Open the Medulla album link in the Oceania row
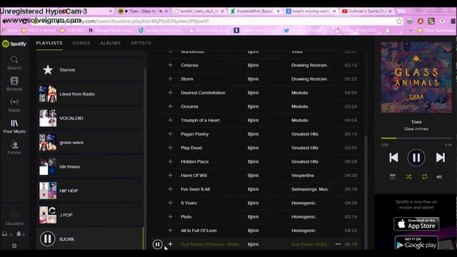Image resolution: width=457 pixels, height=257 pixels. tap(300, 106)
